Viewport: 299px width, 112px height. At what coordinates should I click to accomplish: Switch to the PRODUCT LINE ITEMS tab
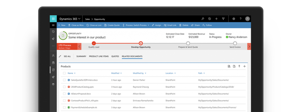(x=99, y=56)
